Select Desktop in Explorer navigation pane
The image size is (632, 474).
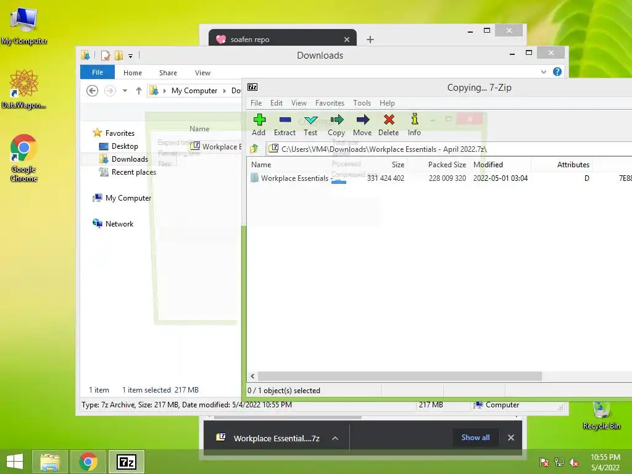click(x=125, y=146)
